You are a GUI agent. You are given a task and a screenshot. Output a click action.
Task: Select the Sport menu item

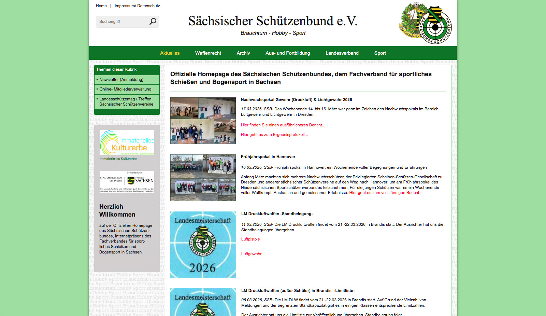coord(380,53)
